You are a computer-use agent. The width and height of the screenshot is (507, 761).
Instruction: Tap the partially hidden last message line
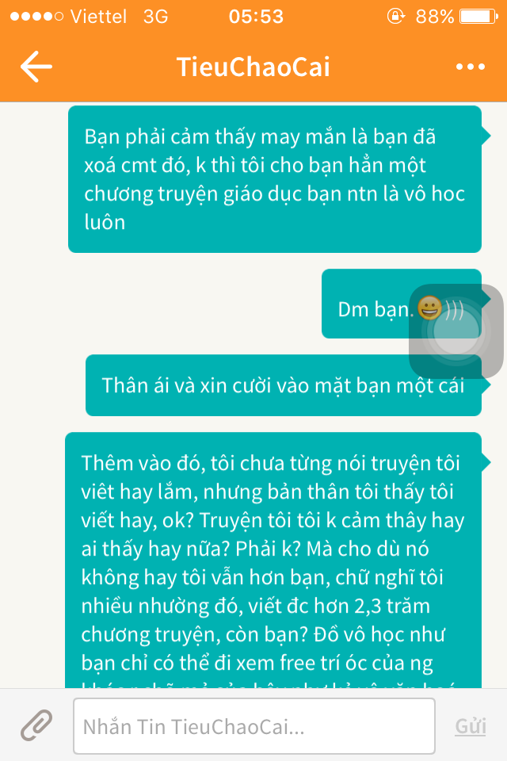tap(269, 684)
